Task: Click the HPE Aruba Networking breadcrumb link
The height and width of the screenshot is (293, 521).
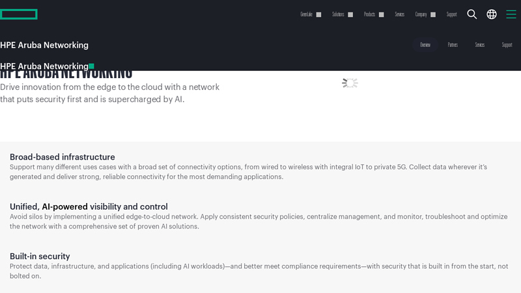Action: coord(44,66)
